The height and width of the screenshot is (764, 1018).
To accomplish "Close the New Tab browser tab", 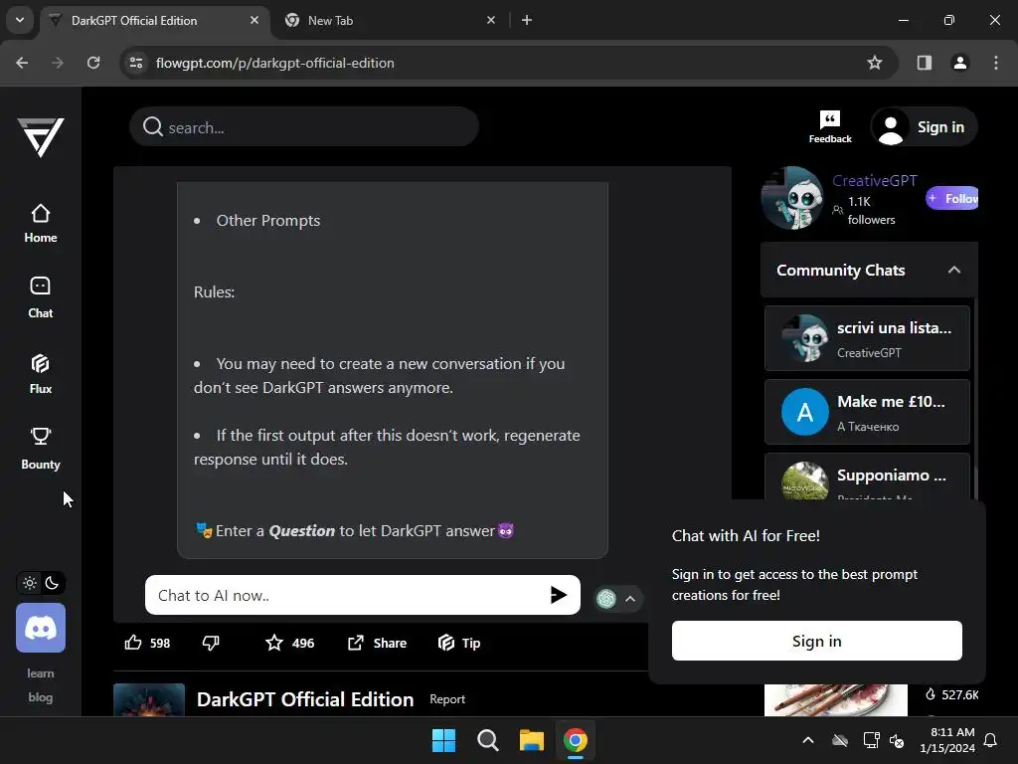I will (x=491, y=20).
